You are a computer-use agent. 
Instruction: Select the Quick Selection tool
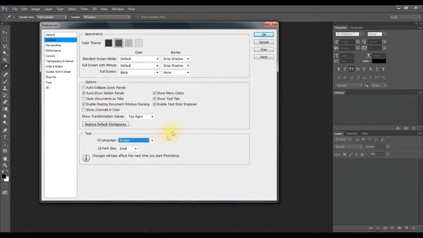coord(5,53)
